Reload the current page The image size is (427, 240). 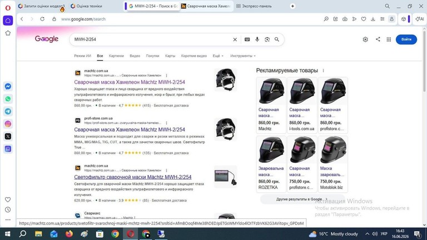(x=42, y=19)
